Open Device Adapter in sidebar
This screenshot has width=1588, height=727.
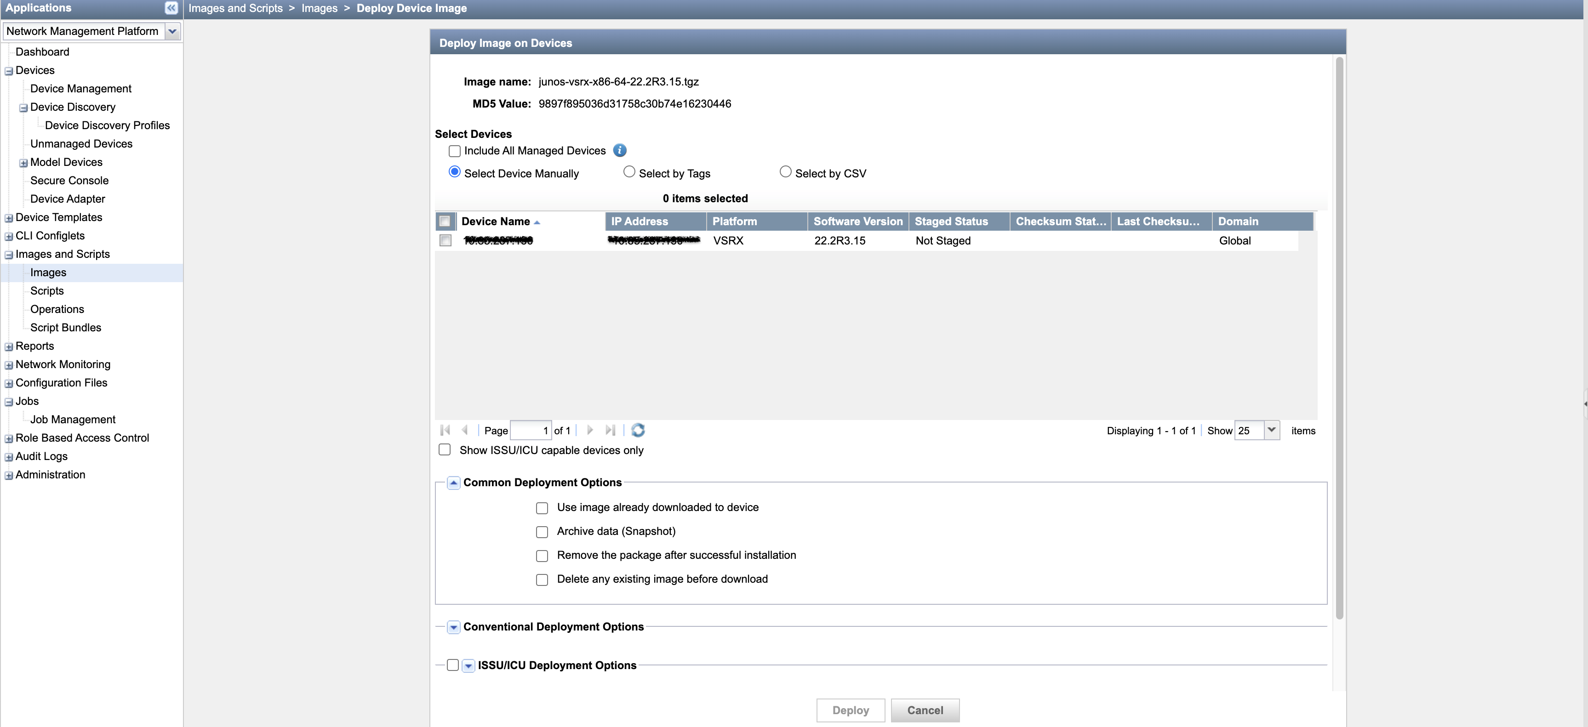pyautogui.click(x=68, y=199)
